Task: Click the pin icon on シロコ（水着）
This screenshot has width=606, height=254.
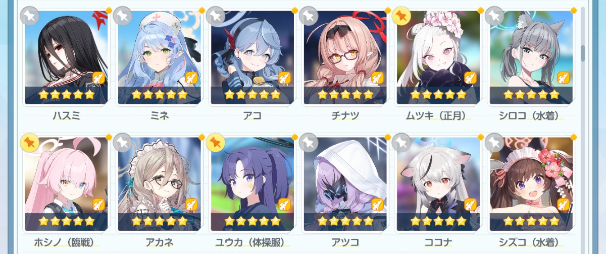Action: (x=494, y=16)
